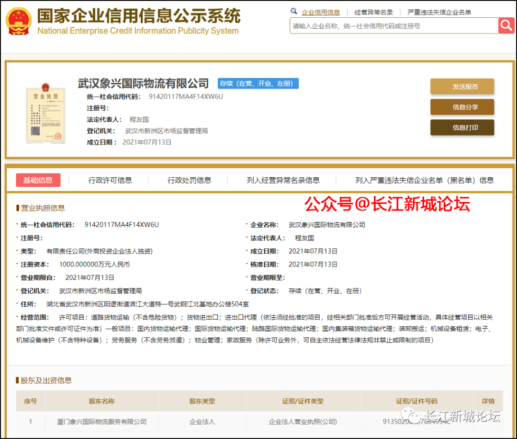Click the small magnifier icon beside 企业信用信息
The width and height of the screenshot is (517, 439).
(294, 12)
